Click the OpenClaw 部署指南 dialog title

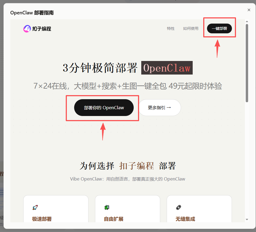pyautogui.click(x=32, y=12)
